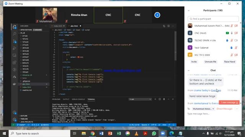Click the chat more options ellipsis
This screenshot has width=245, height=137.
(x=237, y=109)
